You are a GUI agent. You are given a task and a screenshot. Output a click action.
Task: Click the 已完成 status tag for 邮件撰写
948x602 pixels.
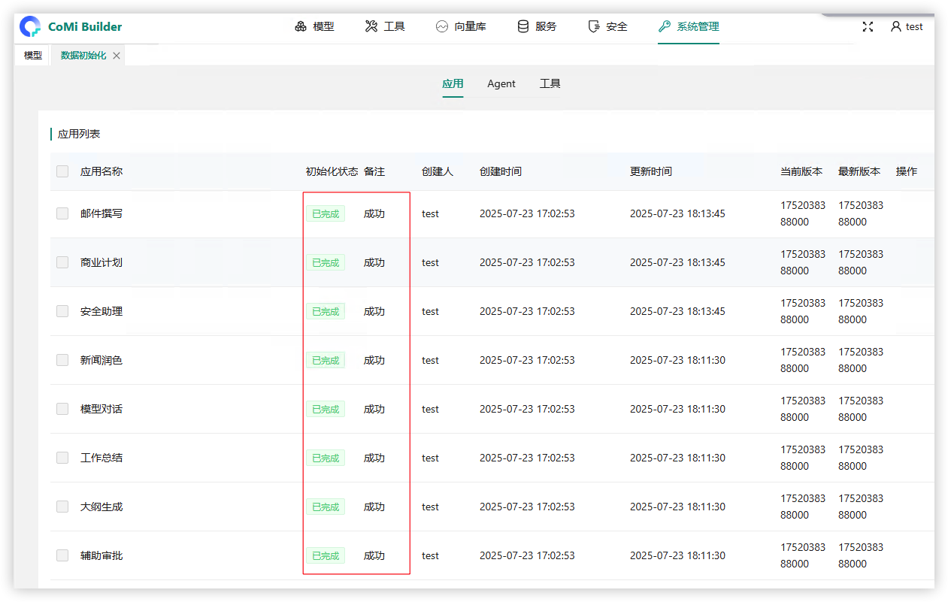[326, 213]
